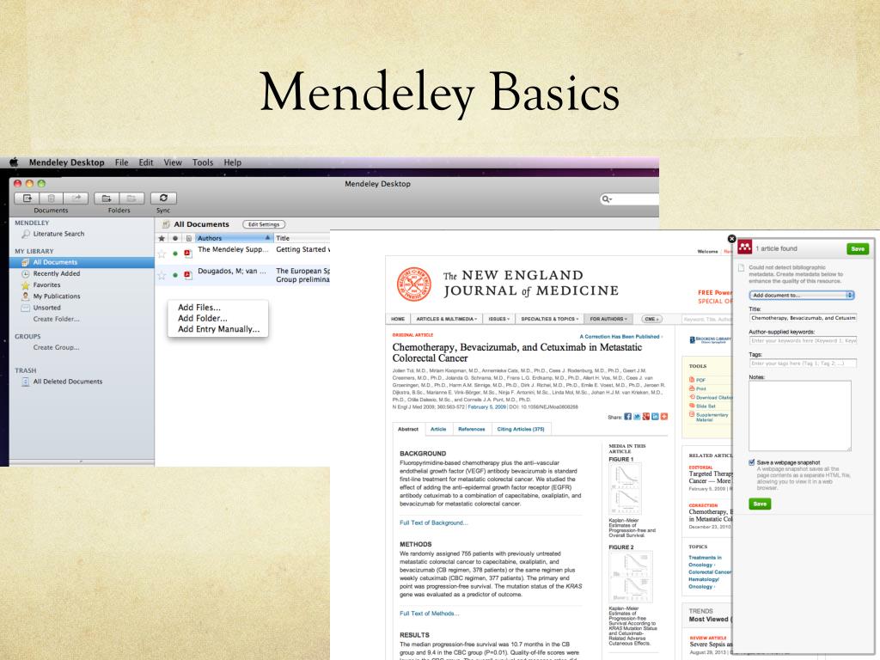This screenshot has width=880, height=660.
Task: Expand the For Authors menu
Action: coord(608,319)
